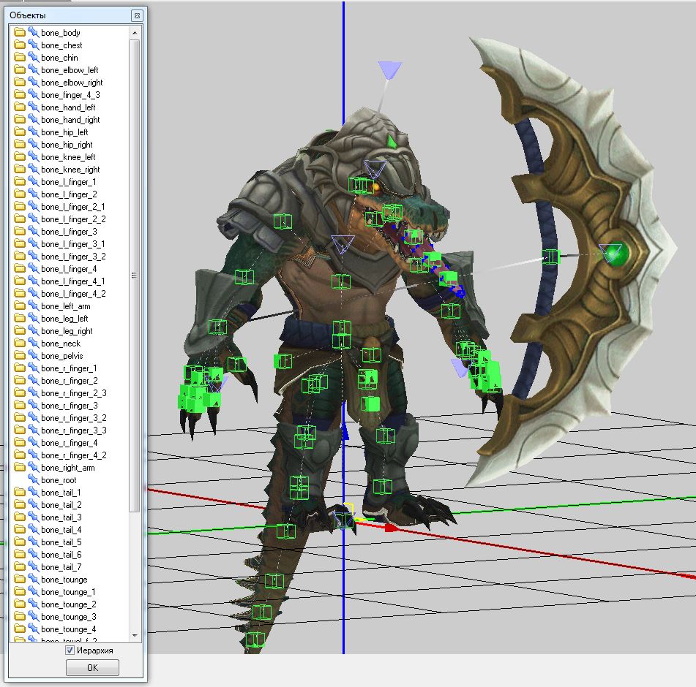The height and width of the screenshot is (687, 696).
Task: Click the bone icon for bone_knee_right
Action: coord(33,170)
